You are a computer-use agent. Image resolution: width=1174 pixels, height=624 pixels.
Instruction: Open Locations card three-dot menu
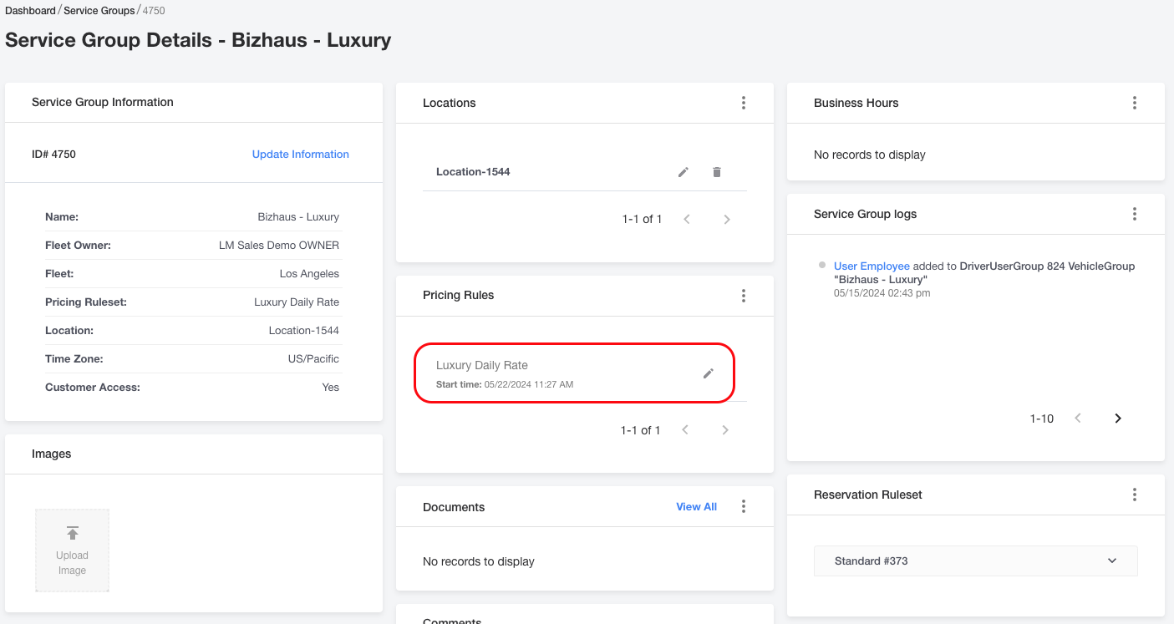[x=744, y=103]
